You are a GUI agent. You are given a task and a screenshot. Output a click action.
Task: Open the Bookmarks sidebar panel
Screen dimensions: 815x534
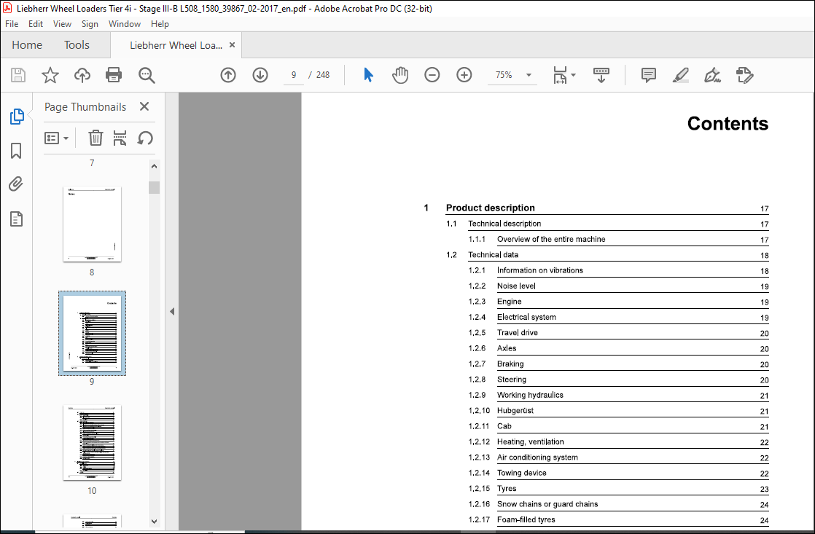tap(16, 151)
